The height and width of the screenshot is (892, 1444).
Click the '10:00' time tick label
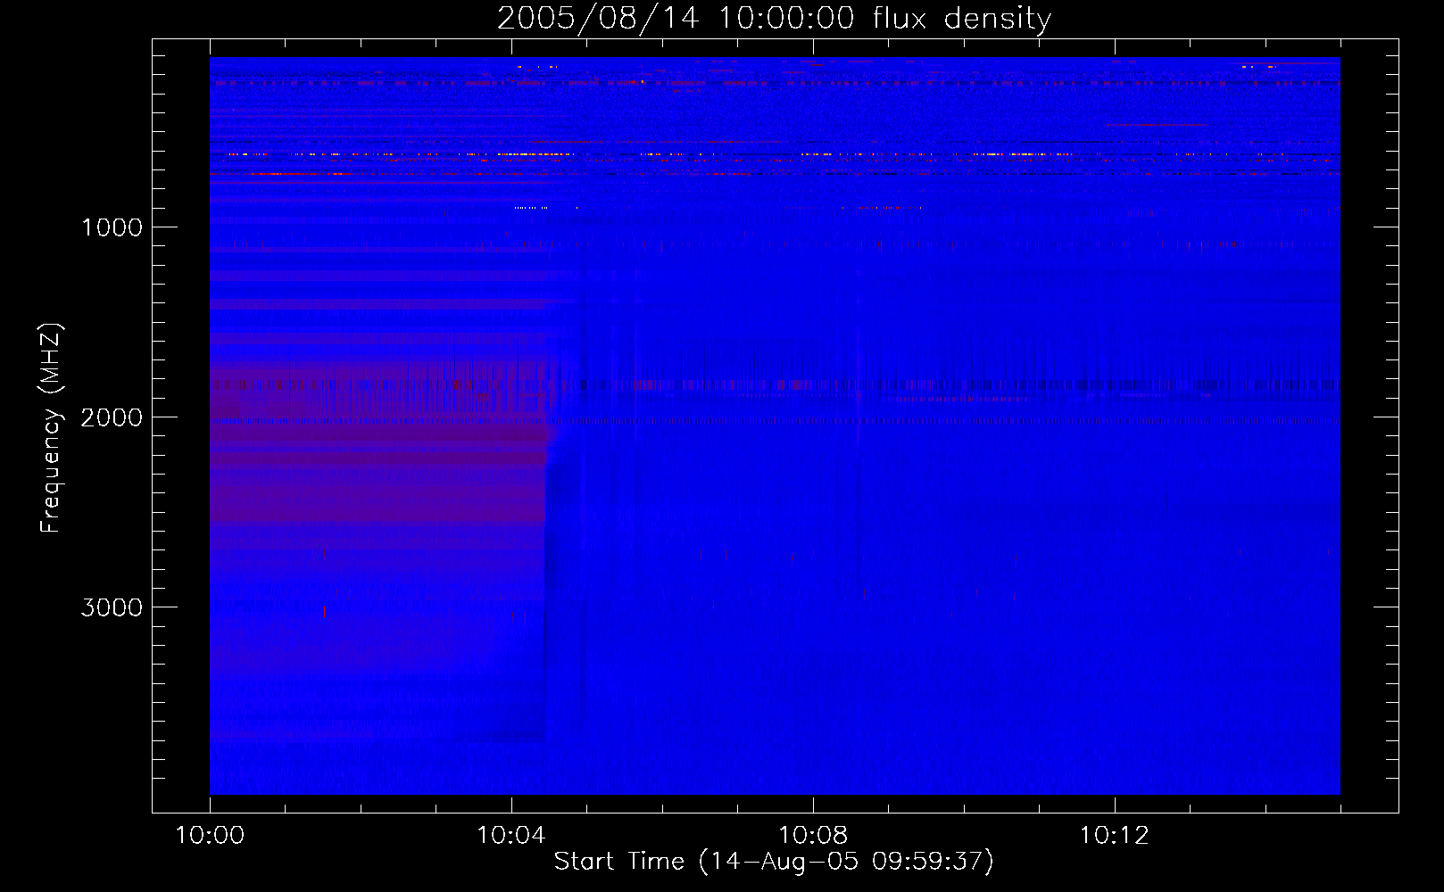[210, 836]
